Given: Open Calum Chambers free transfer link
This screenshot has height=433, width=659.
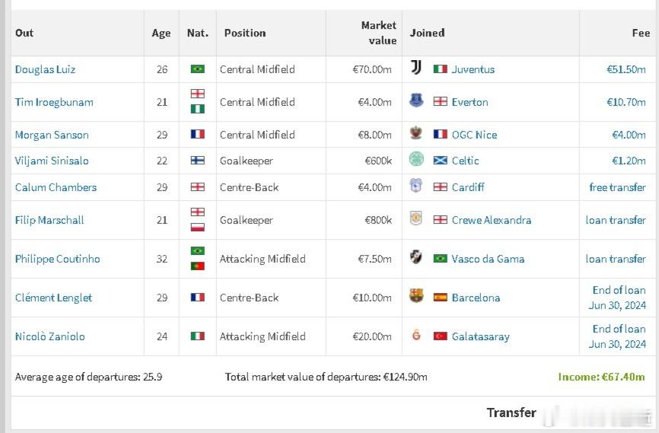Looking at the screenshot, I should [617, 187].
